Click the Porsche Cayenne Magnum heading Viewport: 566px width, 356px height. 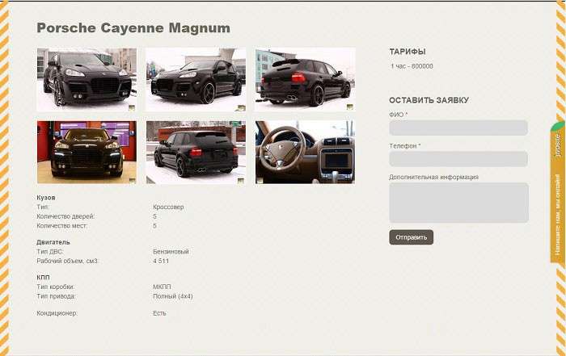click(x=133, y=27)
